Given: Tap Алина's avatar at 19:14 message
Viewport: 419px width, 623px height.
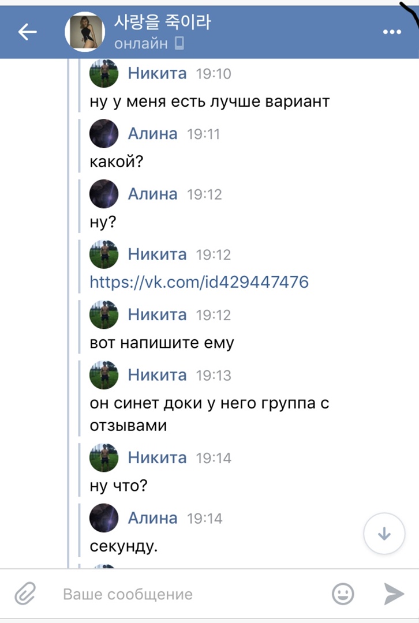Looking at the screenshot, I should (104, 519).
